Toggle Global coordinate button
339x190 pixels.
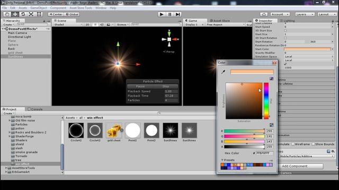coord(72,14)
